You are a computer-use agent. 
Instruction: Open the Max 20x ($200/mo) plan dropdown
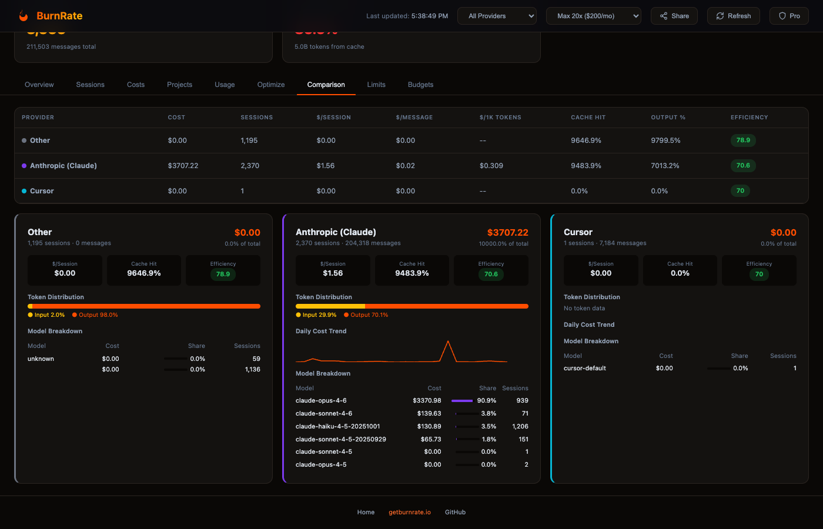click(x=593, y=16)
